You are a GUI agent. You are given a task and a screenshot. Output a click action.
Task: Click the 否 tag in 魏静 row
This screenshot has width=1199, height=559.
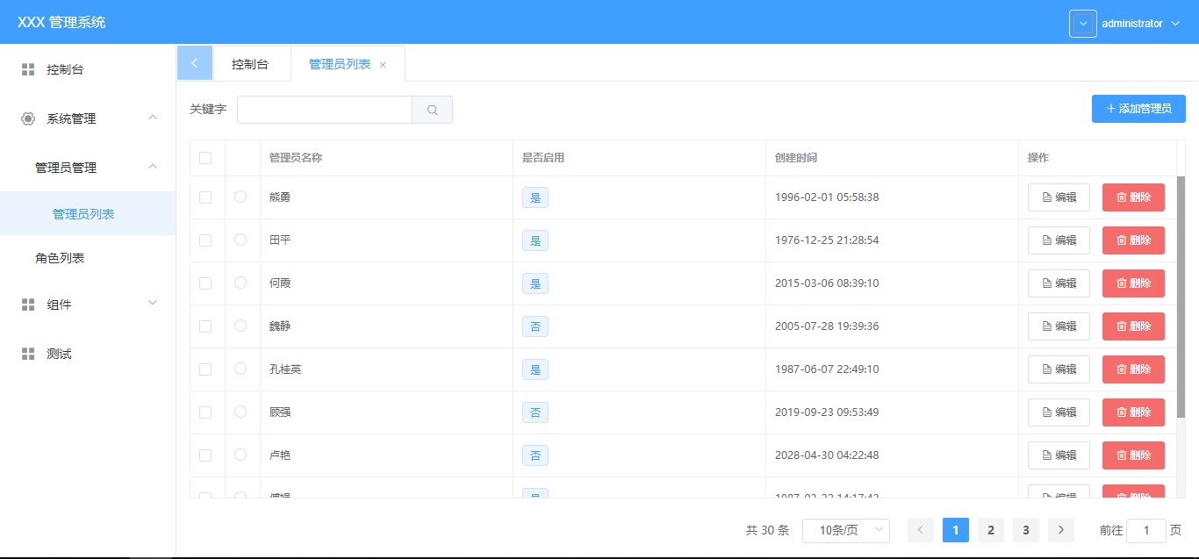[x=535, y=326]
